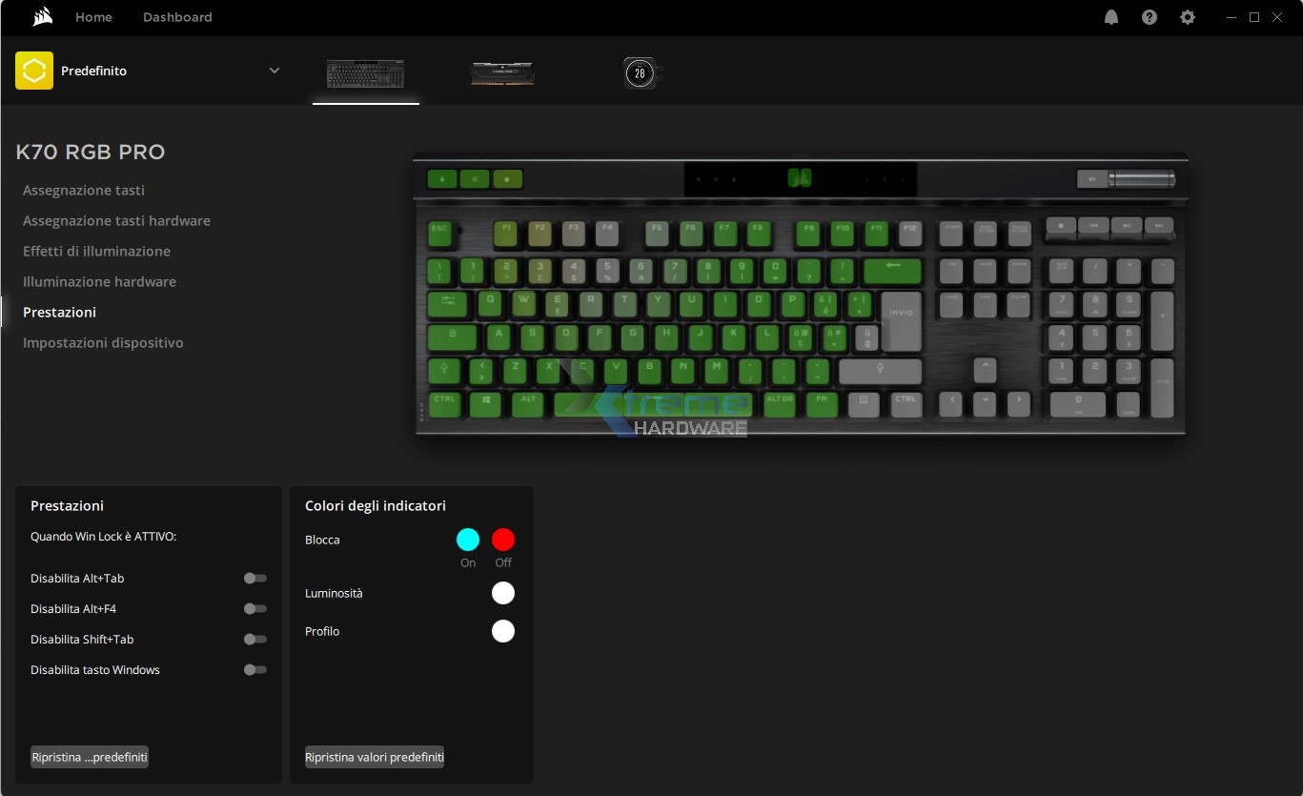Expand the Predefinito profile dropdown
1303x796 pixels.
click(x=275, y=70)
